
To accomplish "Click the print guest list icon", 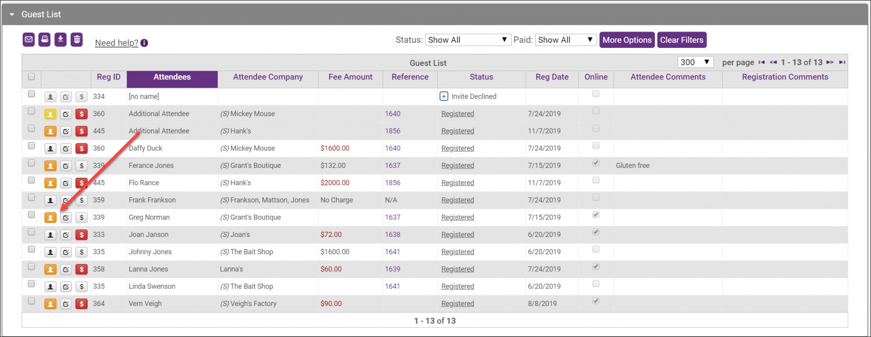I will pos(45,39).
